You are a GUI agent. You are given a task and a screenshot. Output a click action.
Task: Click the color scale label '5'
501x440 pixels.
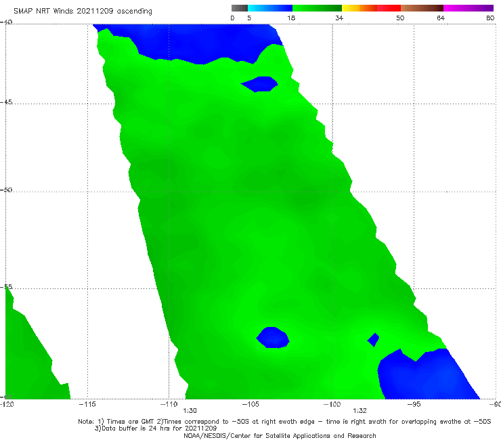click(249, 18)
